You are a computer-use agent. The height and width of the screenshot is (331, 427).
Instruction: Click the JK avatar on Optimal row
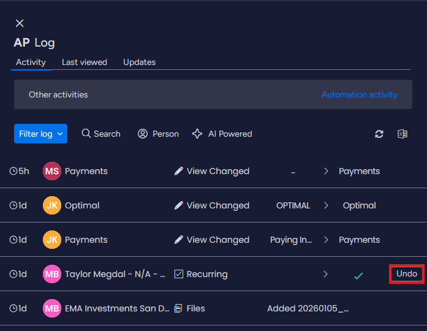(52, 205)
